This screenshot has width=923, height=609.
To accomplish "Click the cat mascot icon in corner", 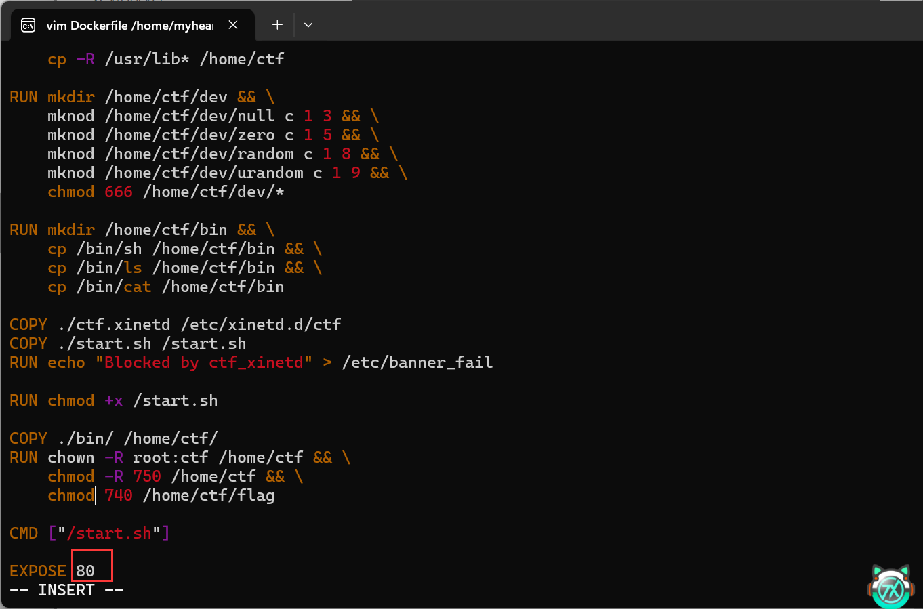I will (x=891, y=585).
